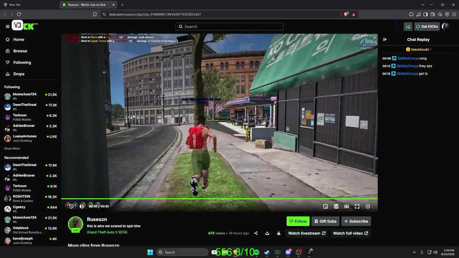Open Leo AI sparkle icon

point(440,14)
